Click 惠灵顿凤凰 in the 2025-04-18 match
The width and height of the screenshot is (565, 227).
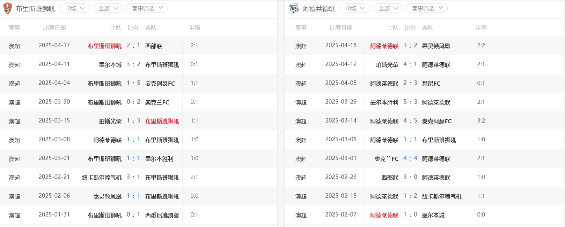tap(436, 46)
